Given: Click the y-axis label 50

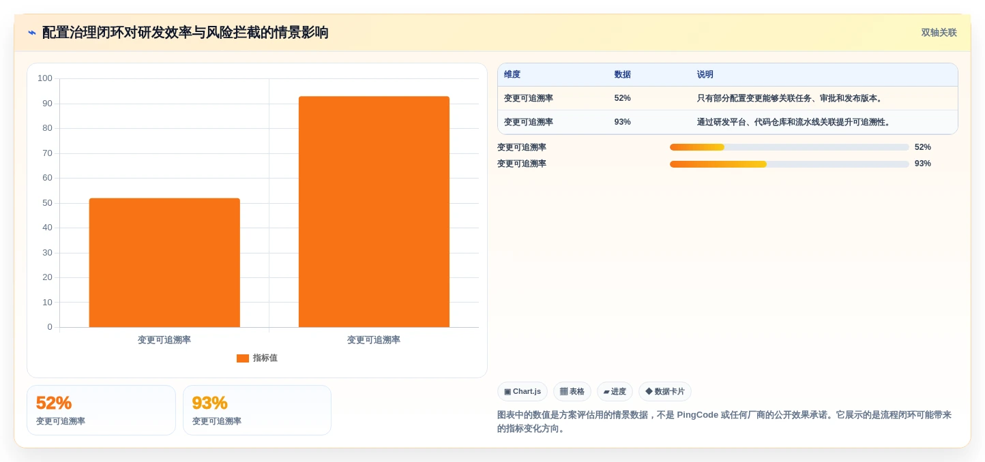Looking at the screenshot, I should [47, 203].
